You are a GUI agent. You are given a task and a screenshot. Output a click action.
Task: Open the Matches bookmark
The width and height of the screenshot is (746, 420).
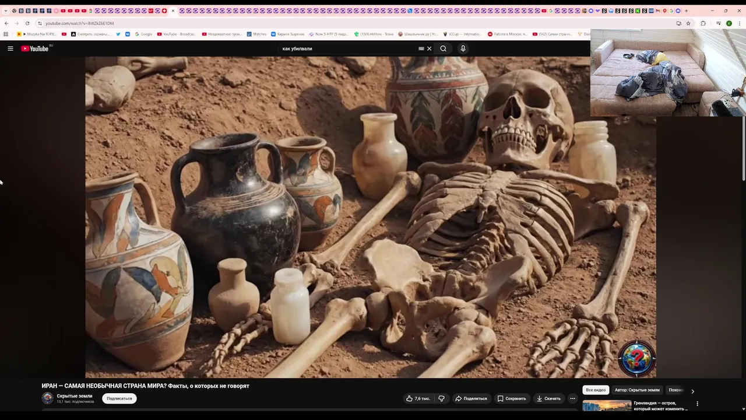256,34
